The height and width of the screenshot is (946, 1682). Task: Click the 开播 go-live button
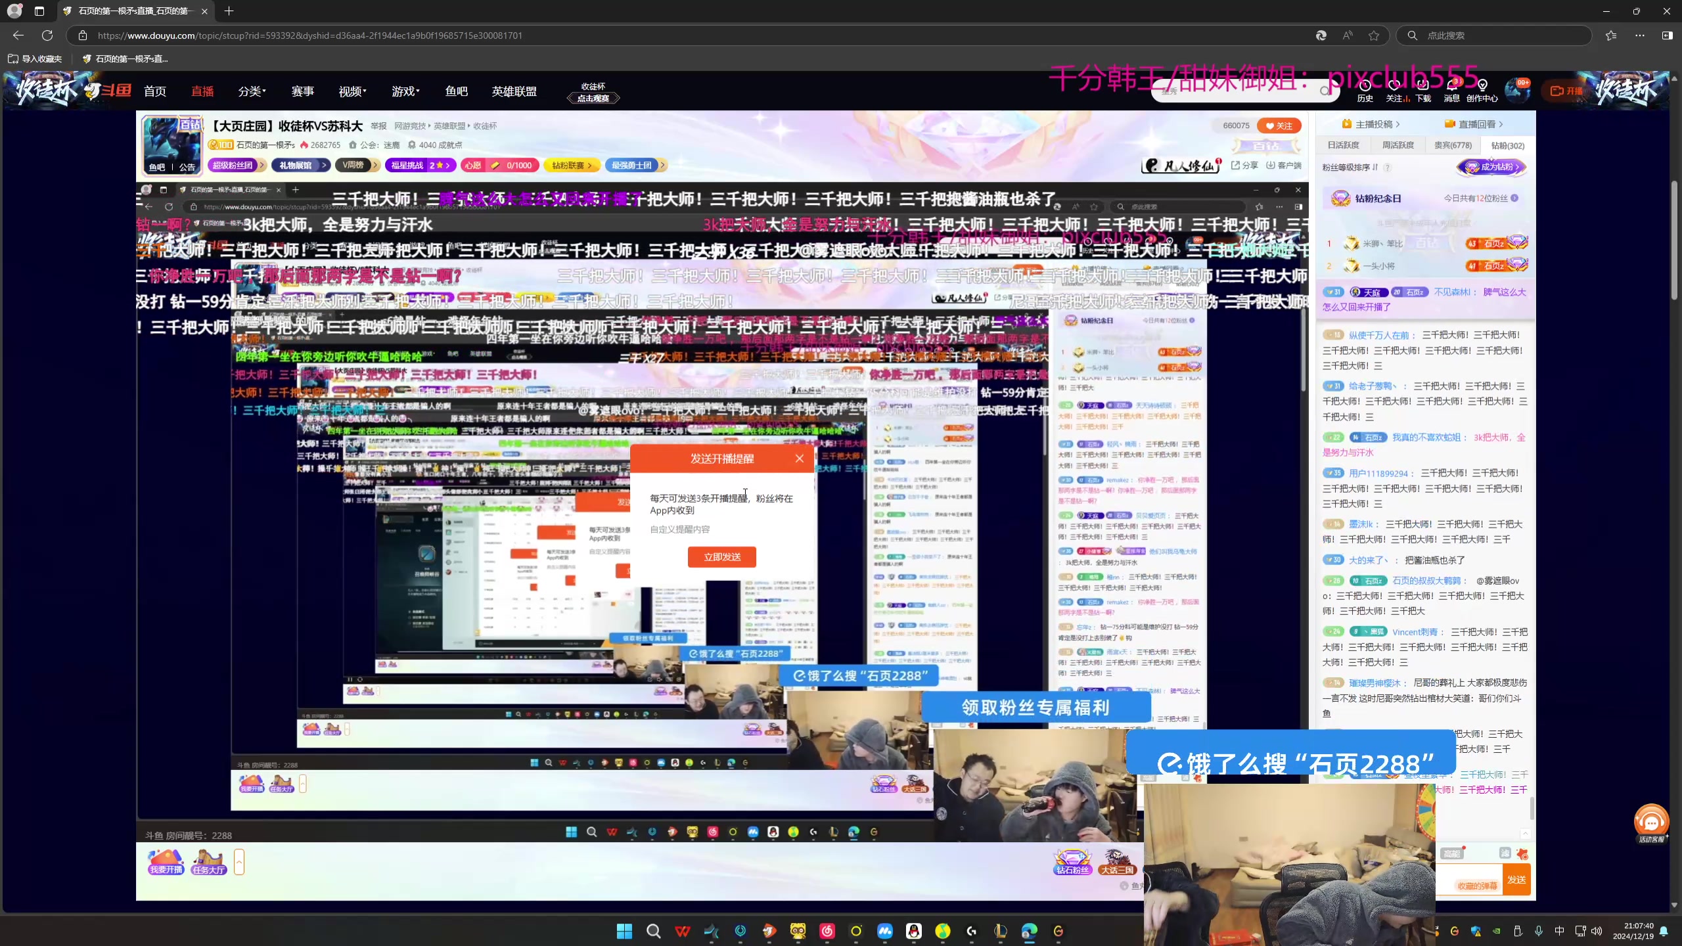click(x=1566, y=91)
